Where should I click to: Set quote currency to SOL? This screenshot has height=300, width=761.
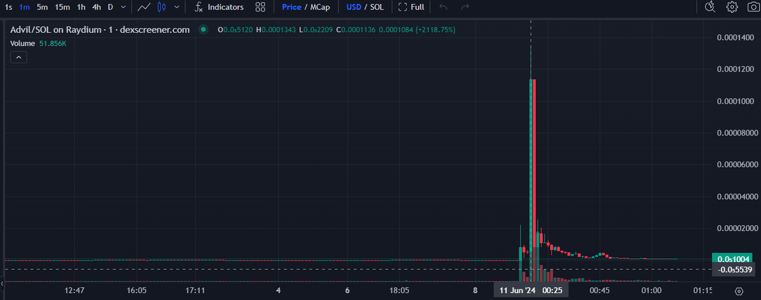[375, 8]
